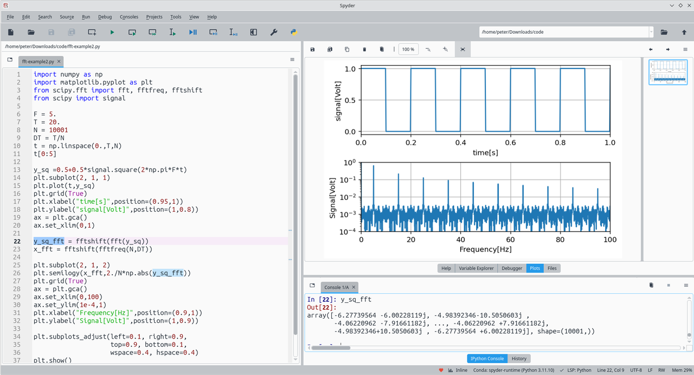Toggle the fit plots to pane button
Viewport: 694px width, 375px height.
tap(462, 49)
